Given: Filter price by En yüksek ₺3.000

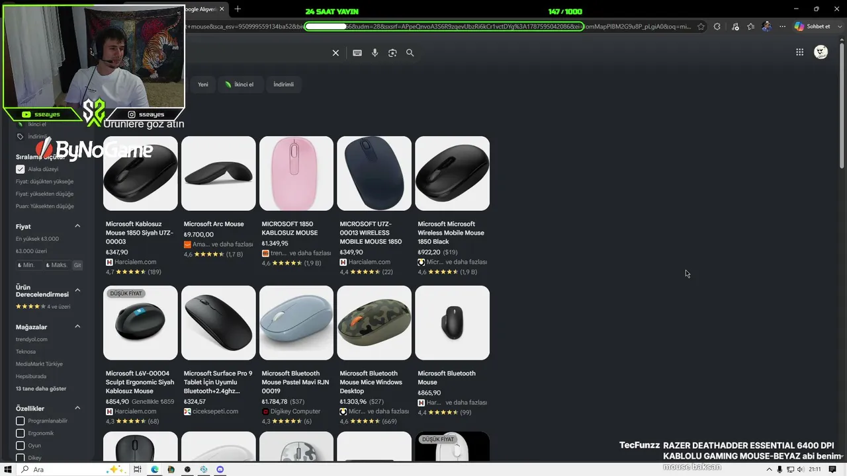Looking at the screenshot, I should coord(37,239).
